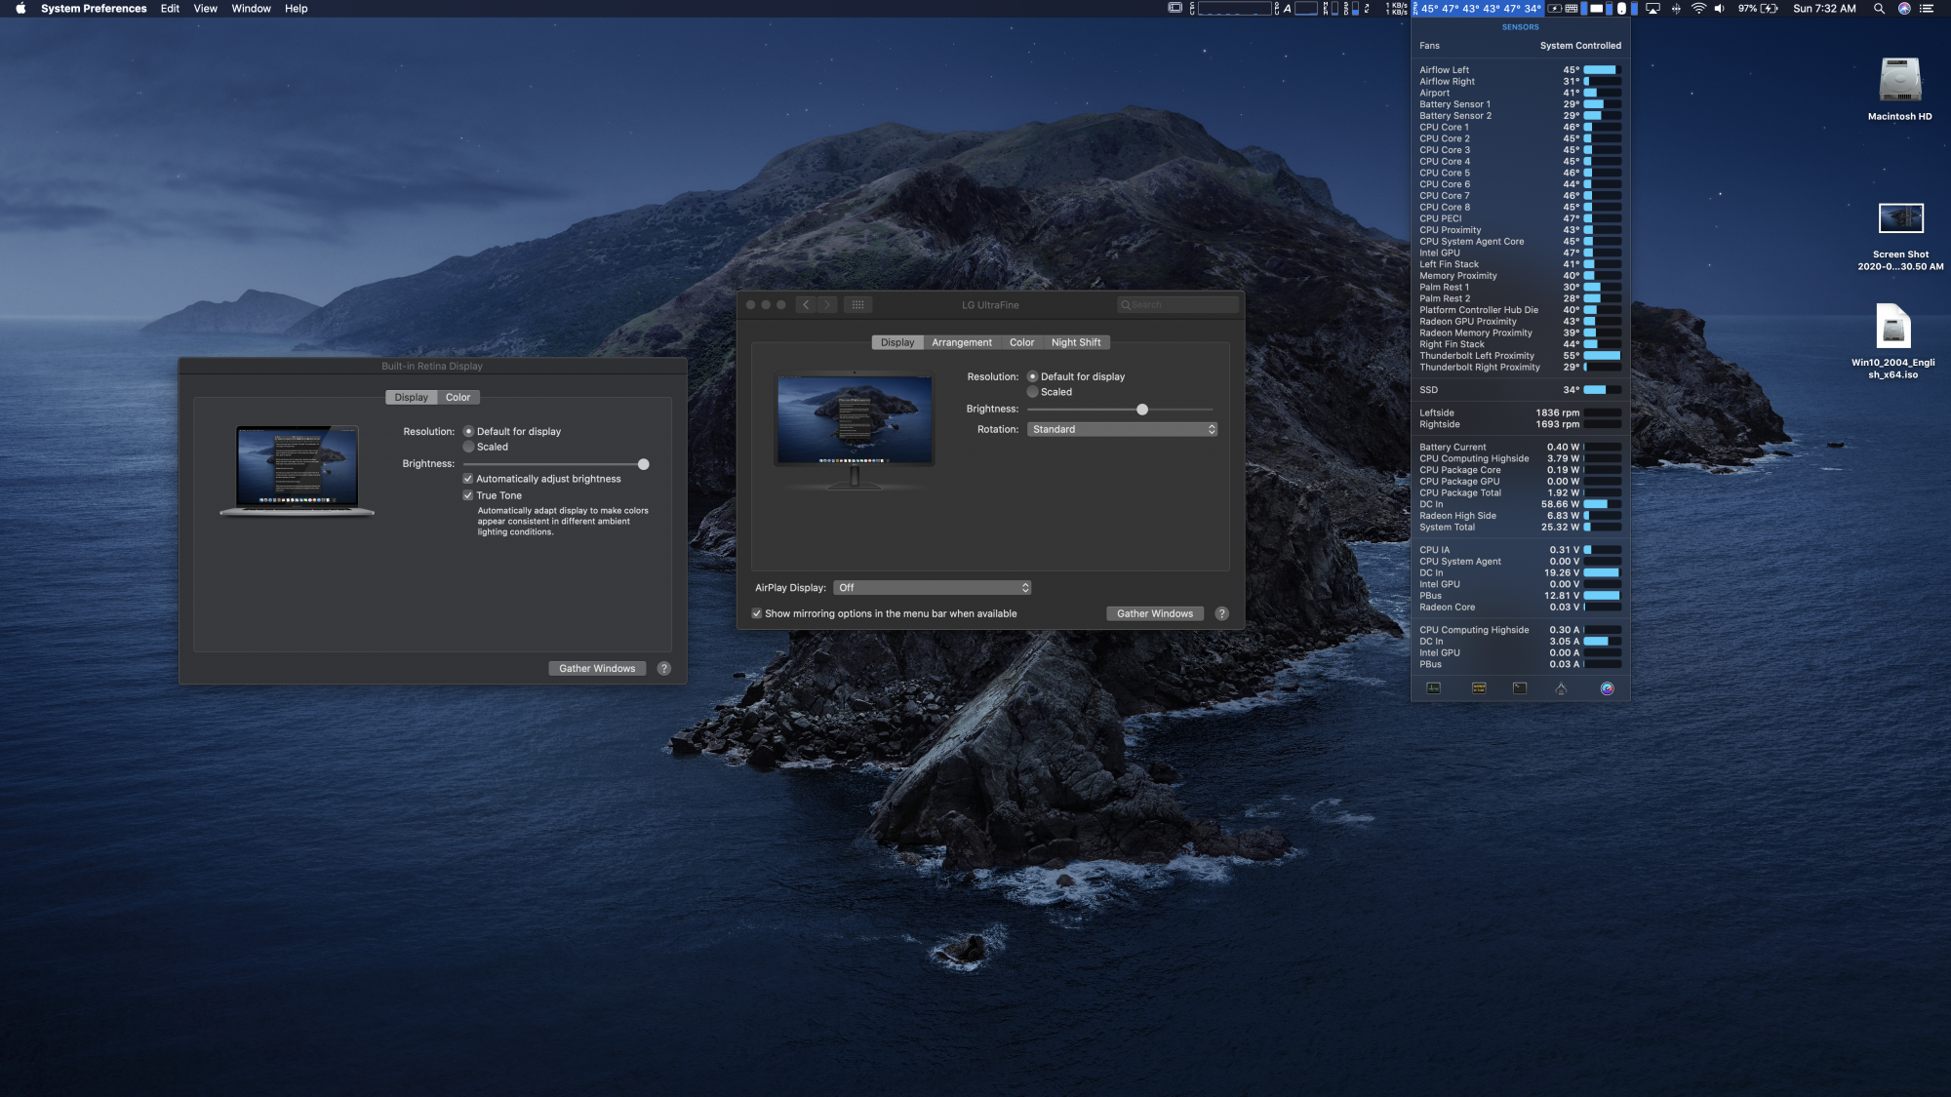Open Terminal icon in Sensors panel footer

(x=1520, y=688)
